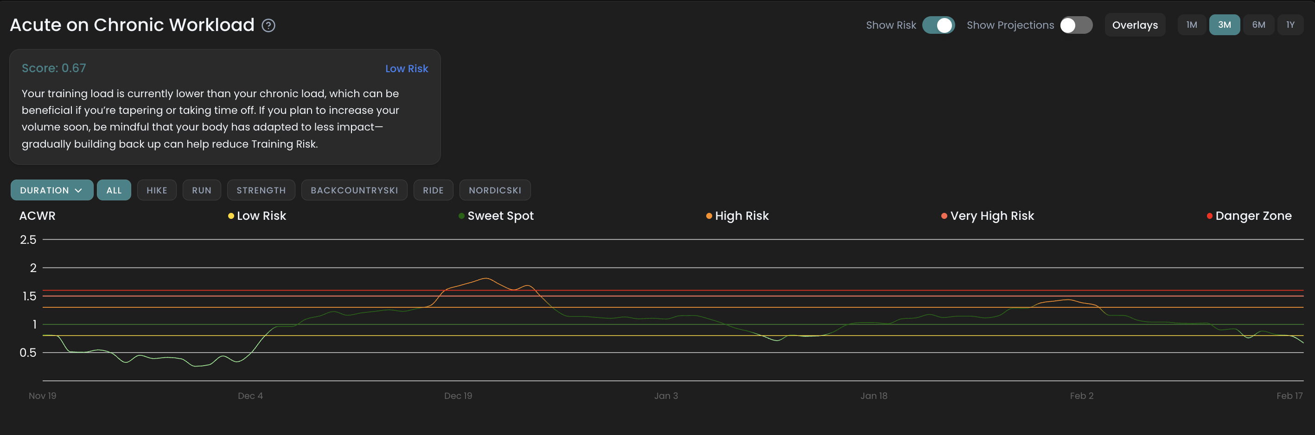
Task: Switch to the 6M time range
Action: tap(1258, 25)
